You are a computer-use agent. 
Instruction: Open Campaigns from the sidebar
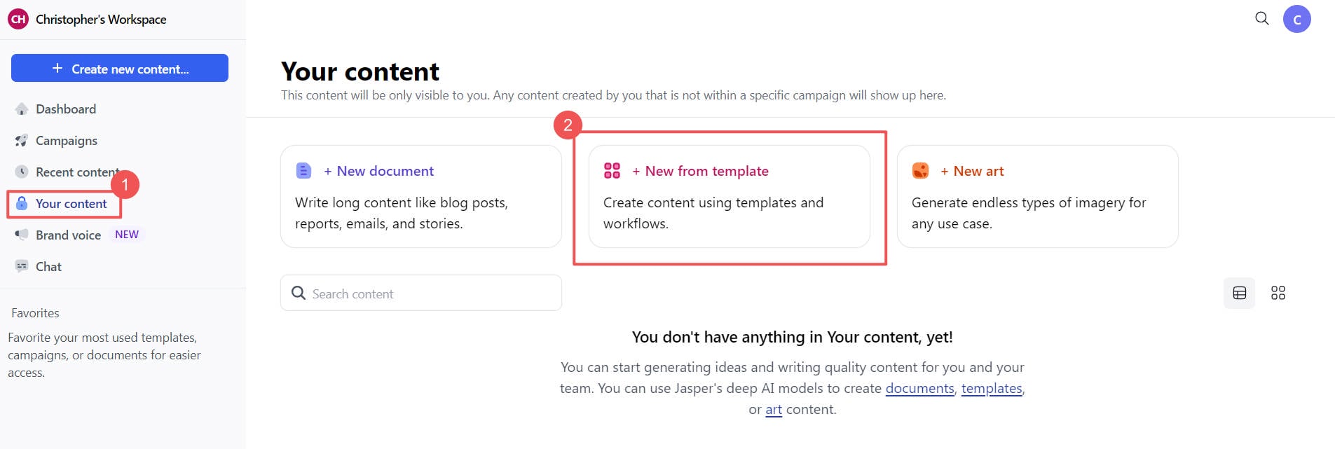point(66,140)
